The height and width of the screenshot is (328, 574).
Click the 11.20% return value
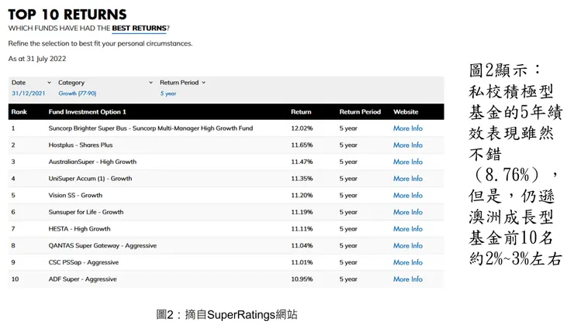(302, 196)
